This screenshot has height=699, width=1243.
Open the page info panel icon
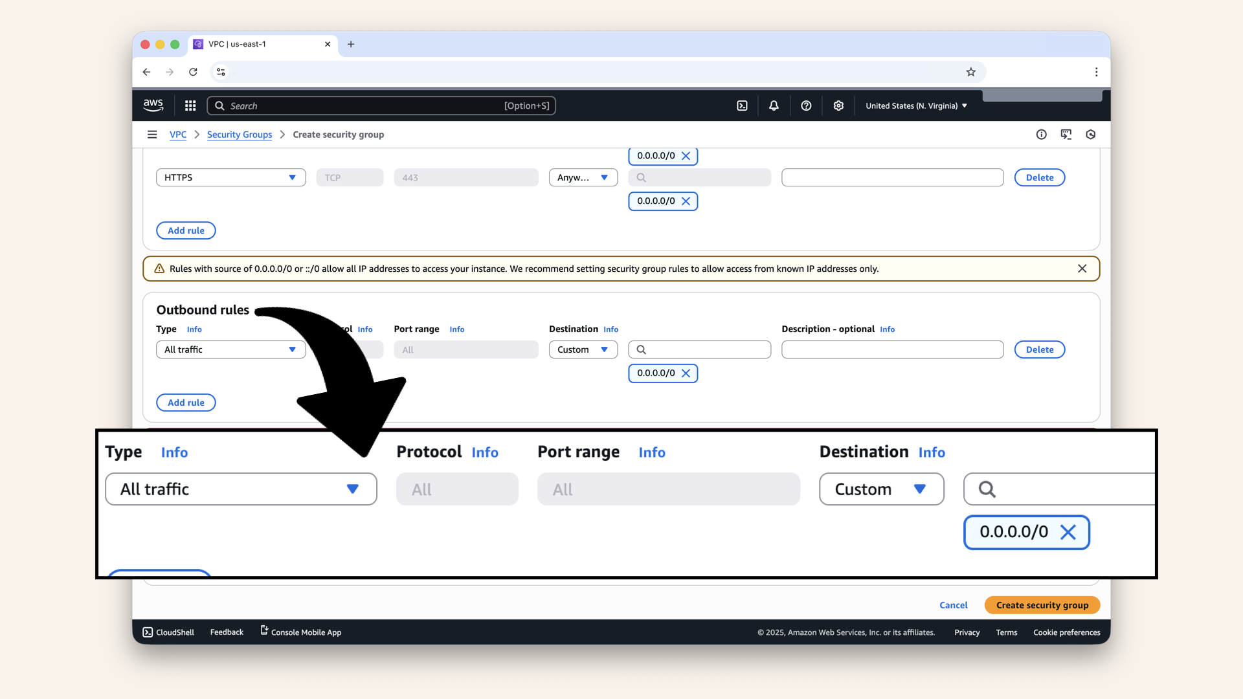[1041, 135]
